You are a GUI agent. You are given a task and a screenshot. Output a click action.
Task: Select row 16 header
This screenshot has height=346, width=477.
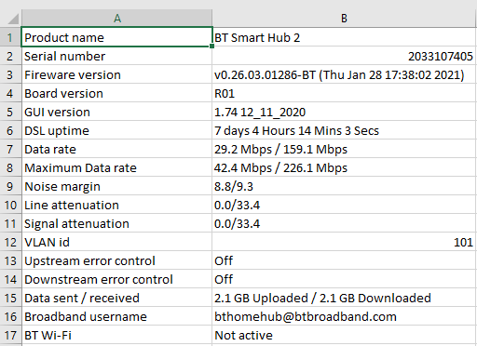click(10, 316)
